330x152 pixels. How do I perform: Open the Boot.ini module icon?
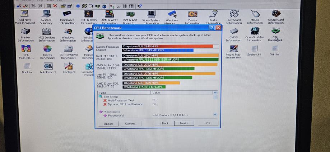coord(27,68)
